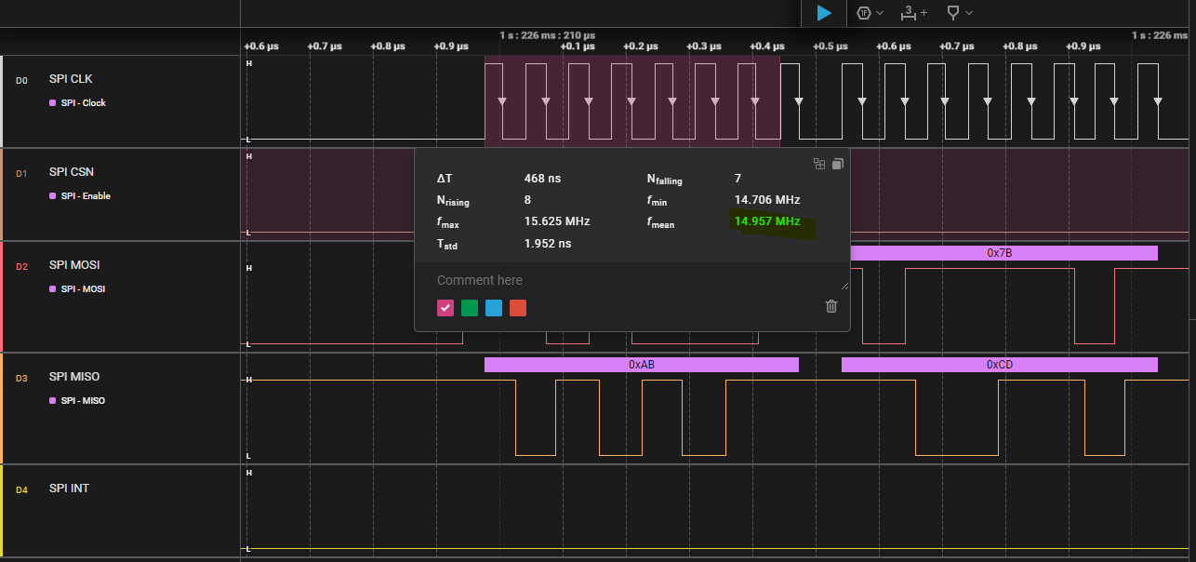Screen dimensions: 1196x562
Task: Expand dropdown next to the 1F icon
Action: click(x=880, y=13)
